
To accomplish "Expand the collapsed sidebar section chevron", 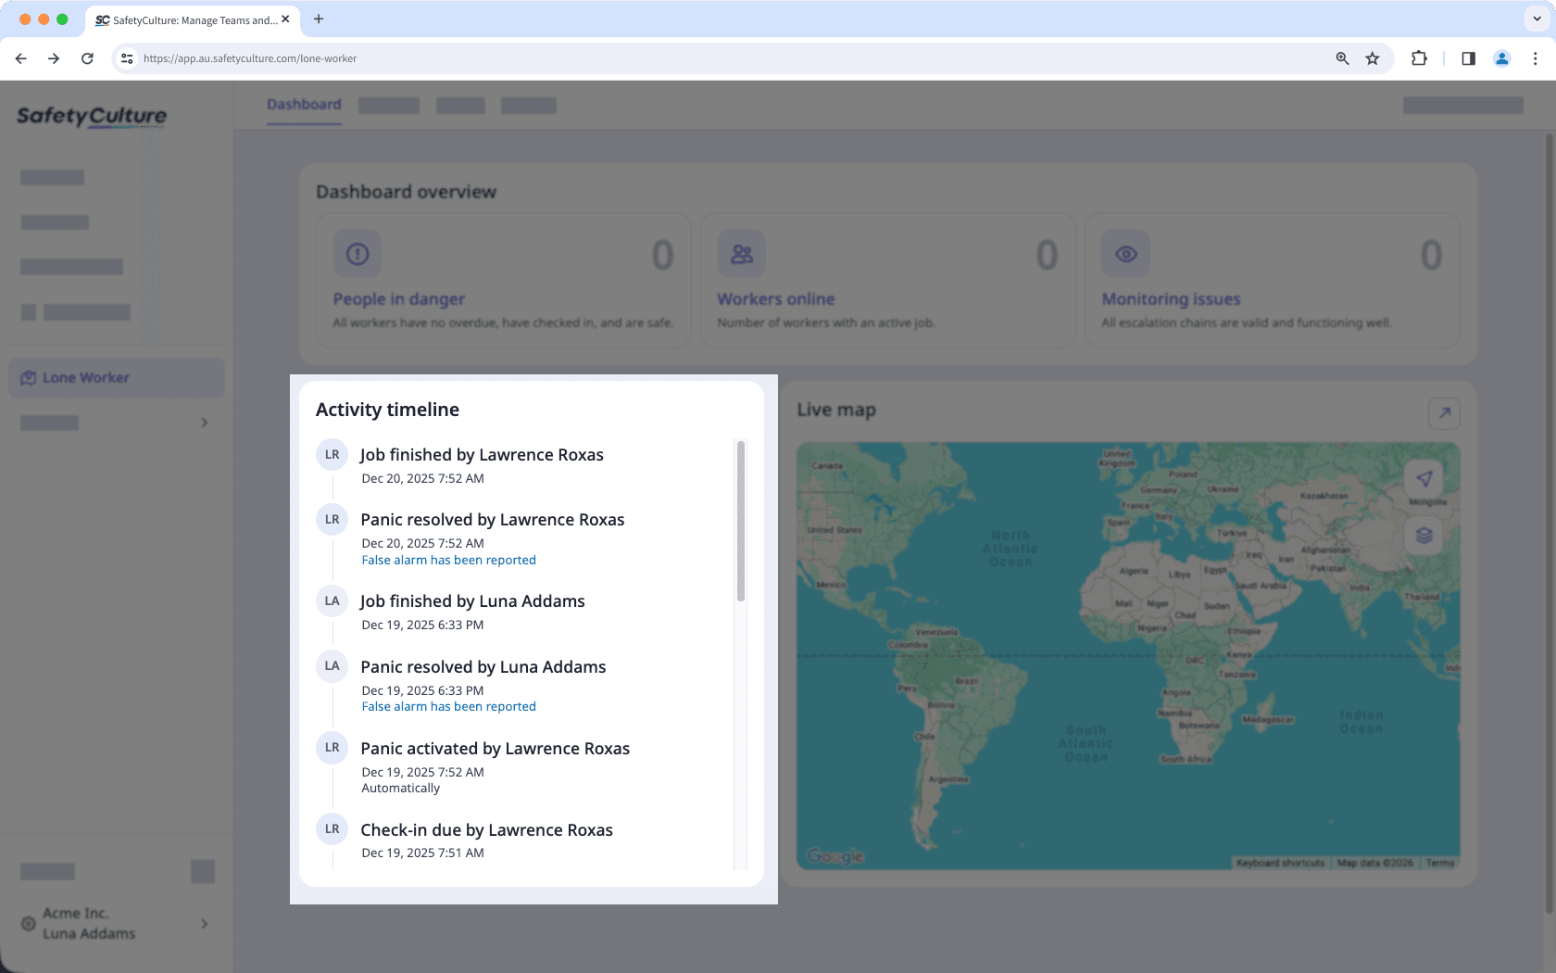I will point(204,423).
